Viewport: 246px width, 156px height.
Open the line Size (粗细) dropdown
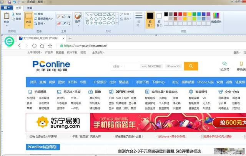[x=139, y=19]
